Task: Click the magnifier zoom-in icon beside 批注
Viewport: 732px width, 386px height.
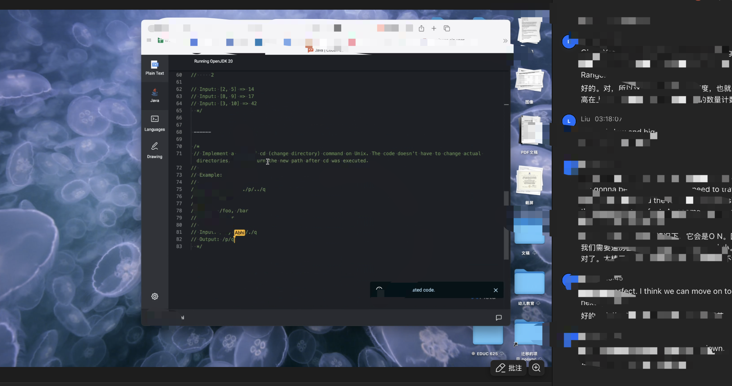Action: tap(536, 368)
